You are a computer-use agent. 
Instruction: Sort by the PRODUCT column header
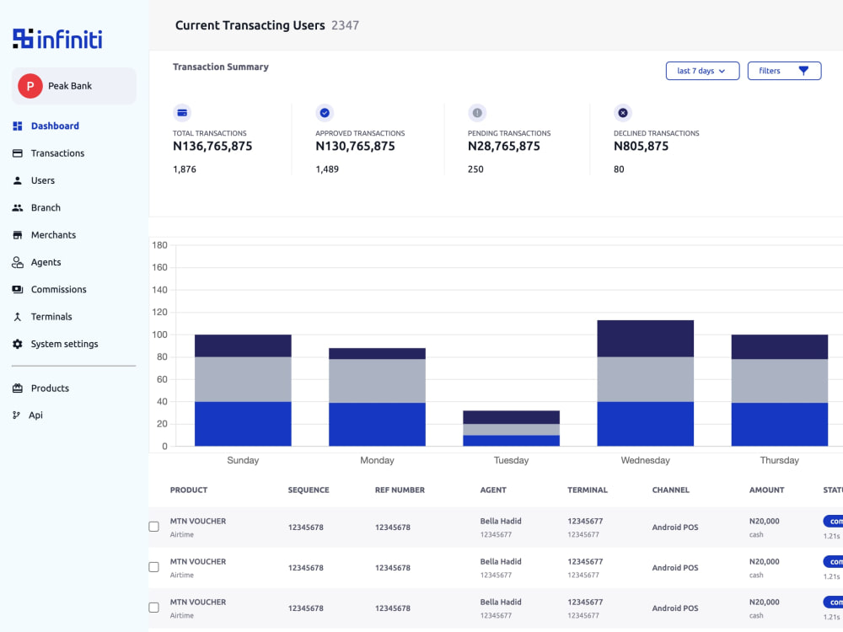coord(189,490)
